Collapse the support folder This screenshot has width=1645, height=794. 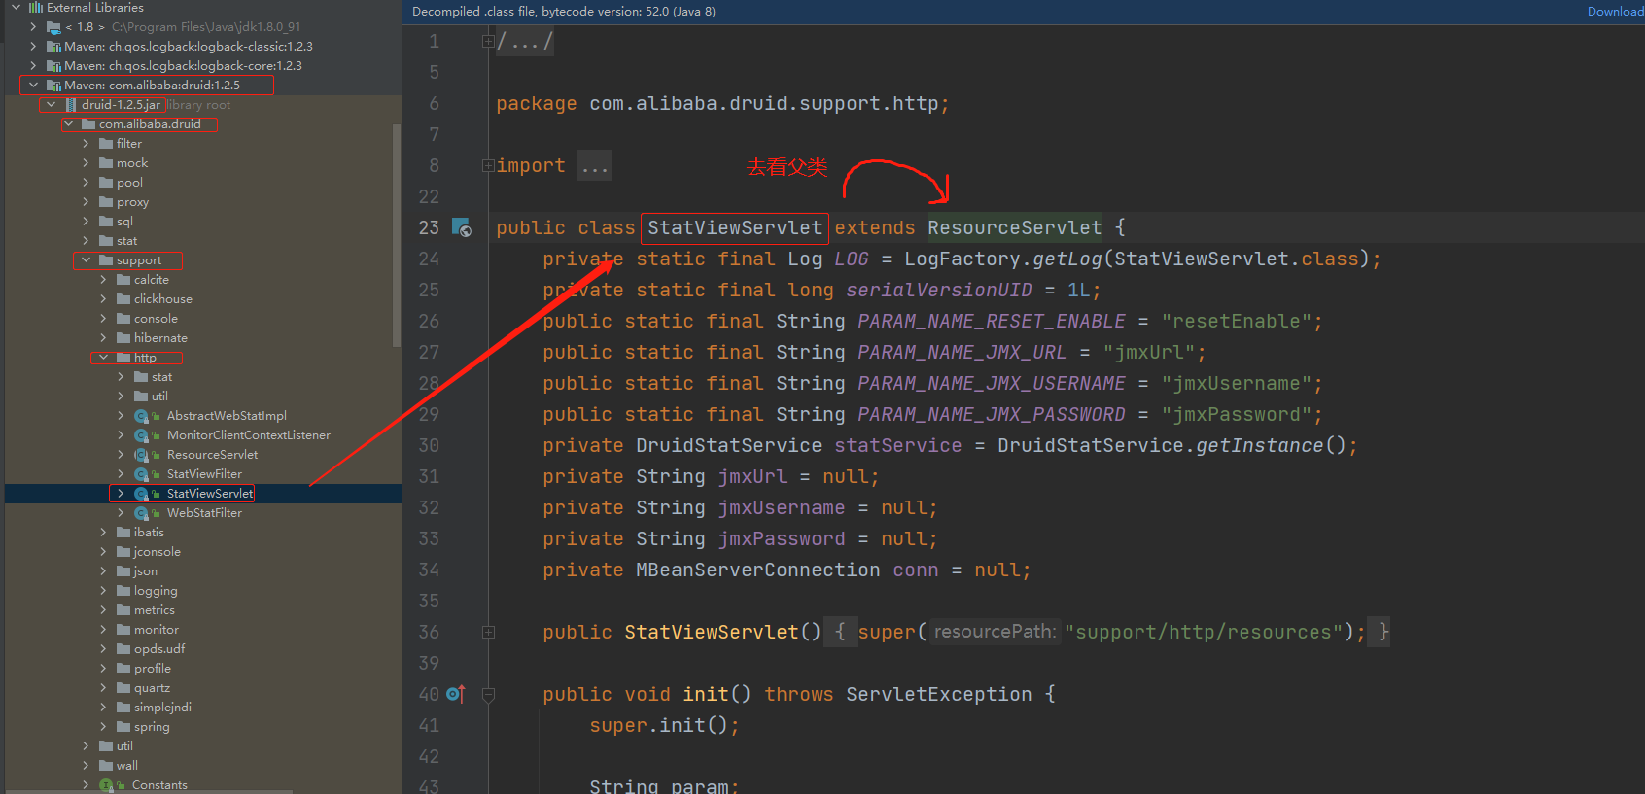coord(86,260)
